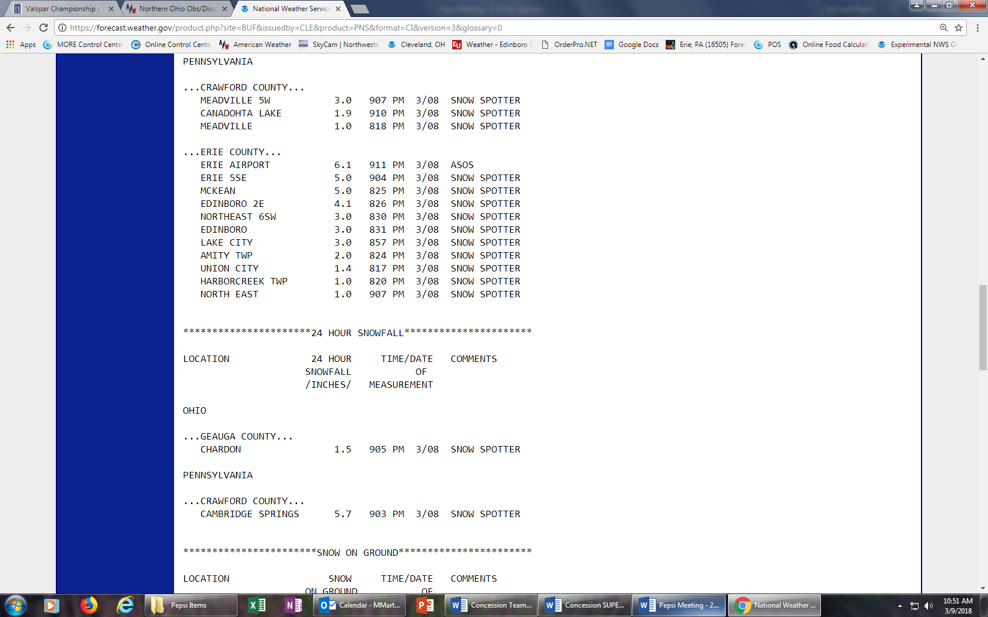Open Online Control Center bookmark

(171, 45)
